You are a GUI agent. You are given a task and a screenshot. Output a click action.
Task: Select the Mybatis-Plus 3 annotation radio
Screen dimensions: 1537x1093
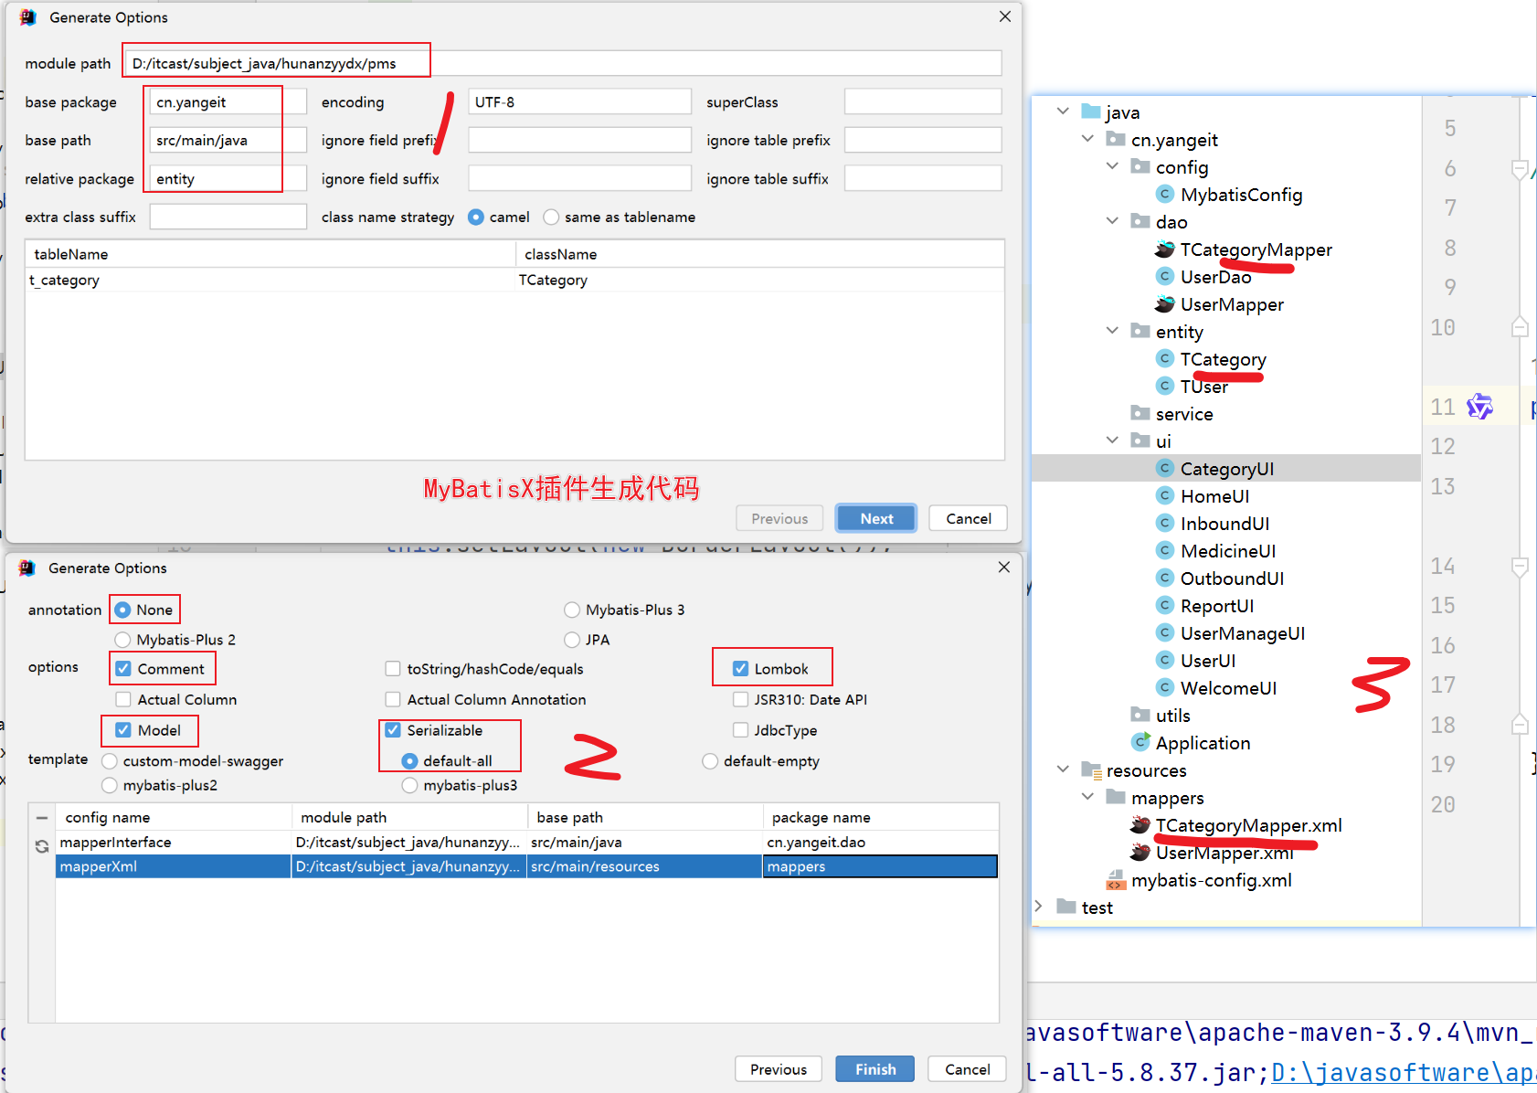tap(572, 610)
